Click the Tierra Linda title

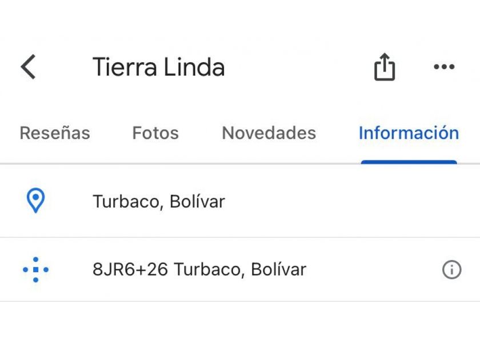tap(158, 67)
